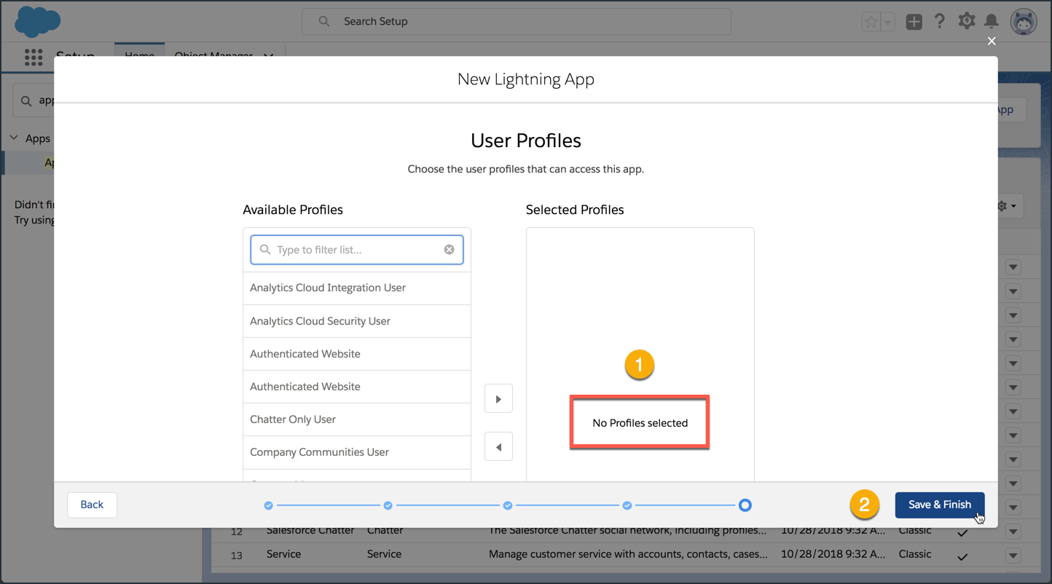
Task: Select Analytics Cloud Security User profile
Action: [357, 321]
